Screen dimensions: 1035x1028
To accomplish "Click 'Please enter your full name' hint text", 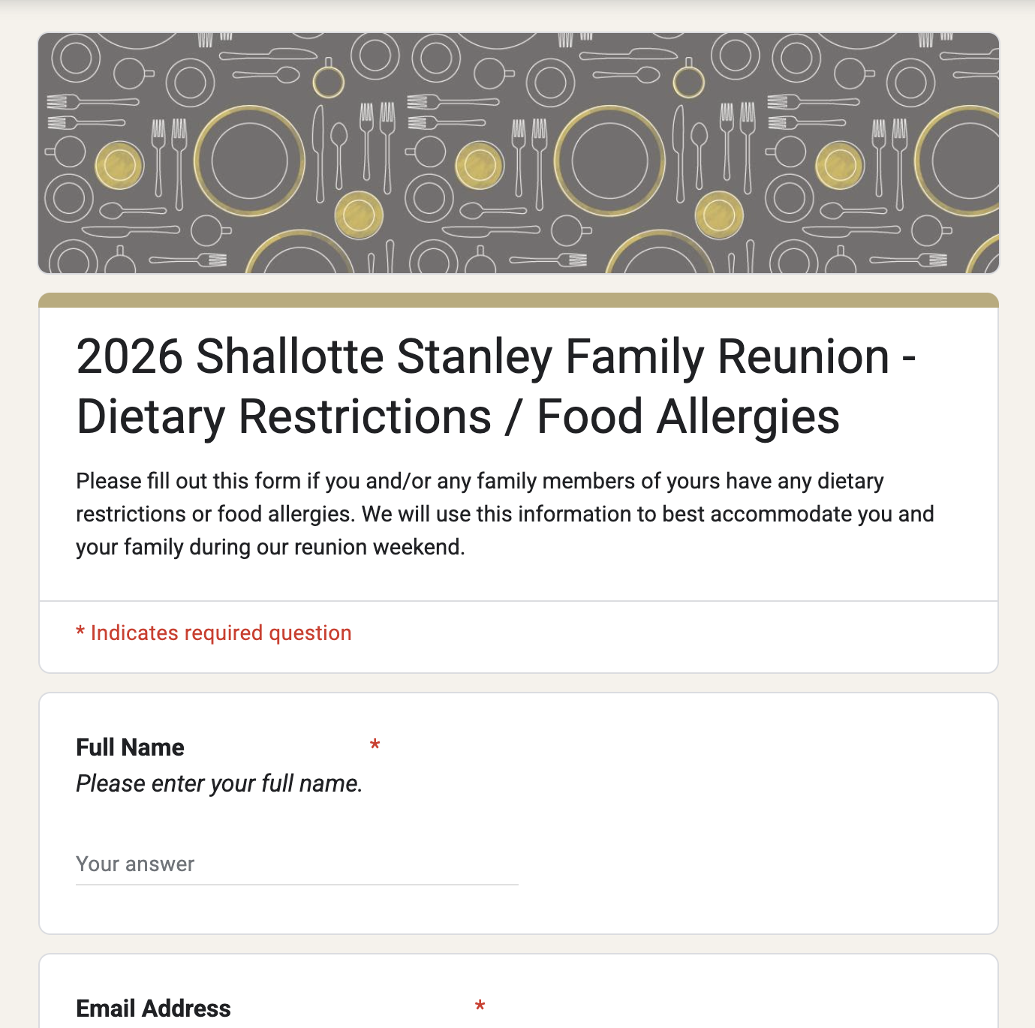I will pos(219,783).
